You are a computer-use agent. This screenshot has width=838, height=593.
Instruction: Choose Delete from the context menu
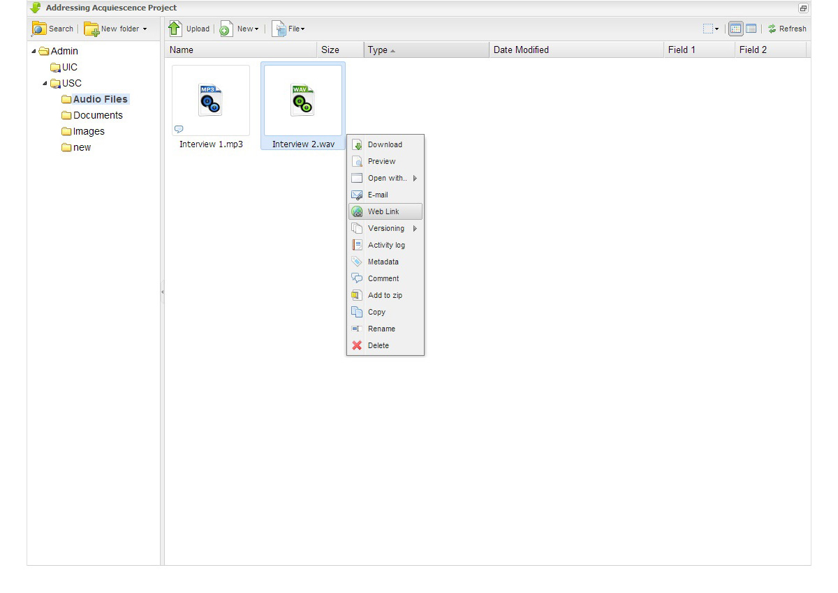pyautogui.click(x=385, y=345)
